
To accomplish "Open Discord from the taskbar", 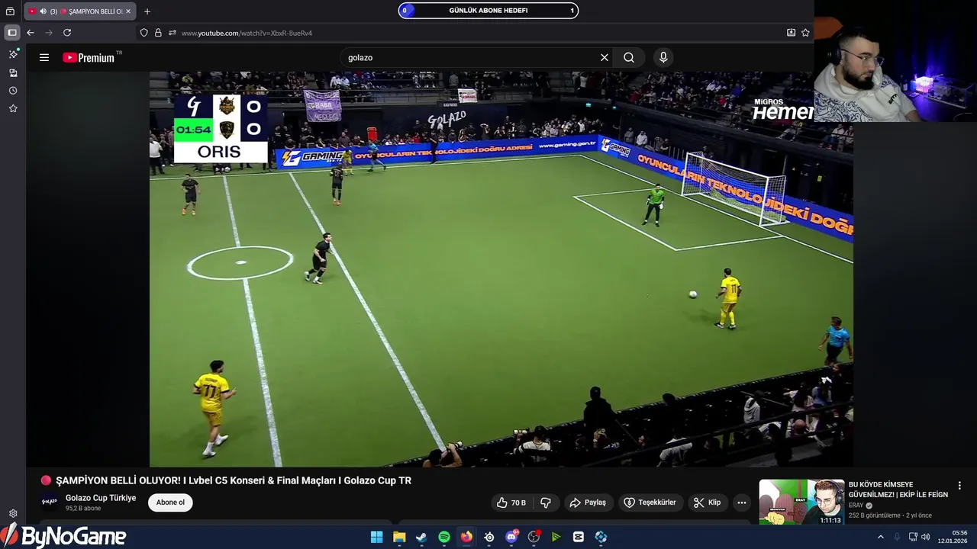I will [x=511, y=537].
